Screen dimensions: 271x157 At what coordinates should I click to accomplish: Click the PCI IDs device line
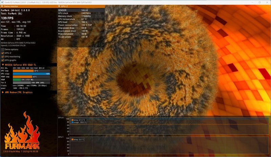[23, 68]
